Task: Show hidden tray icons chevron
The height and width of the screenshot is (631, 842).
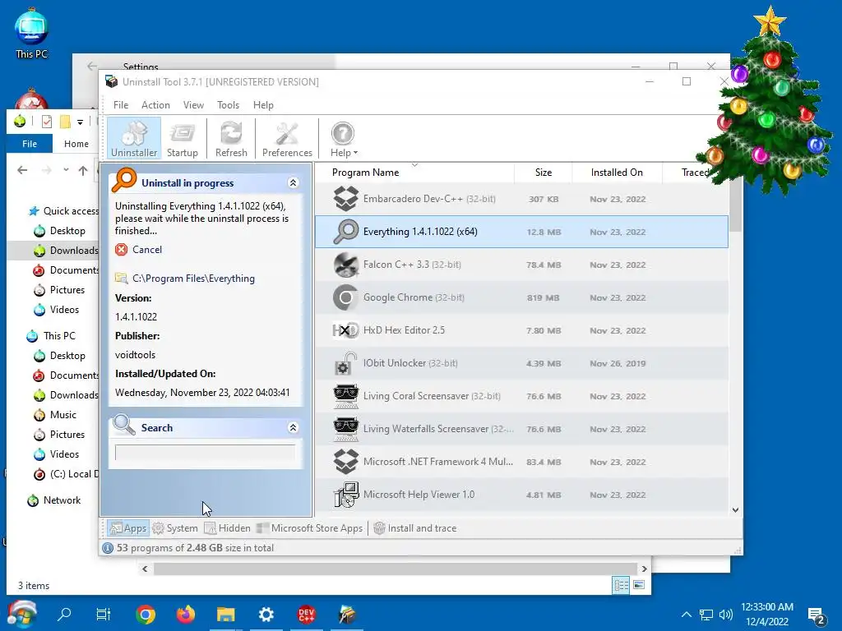Action: 687,615
